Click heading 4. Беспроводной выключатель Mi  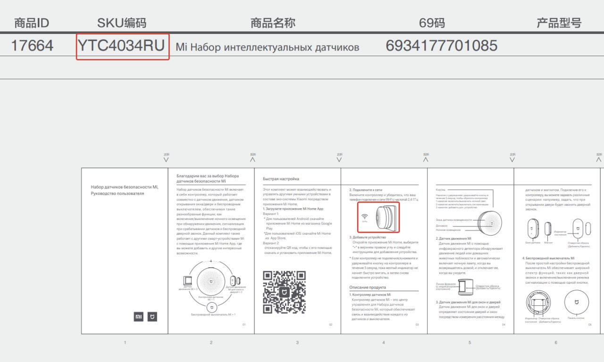coord(548,258)
